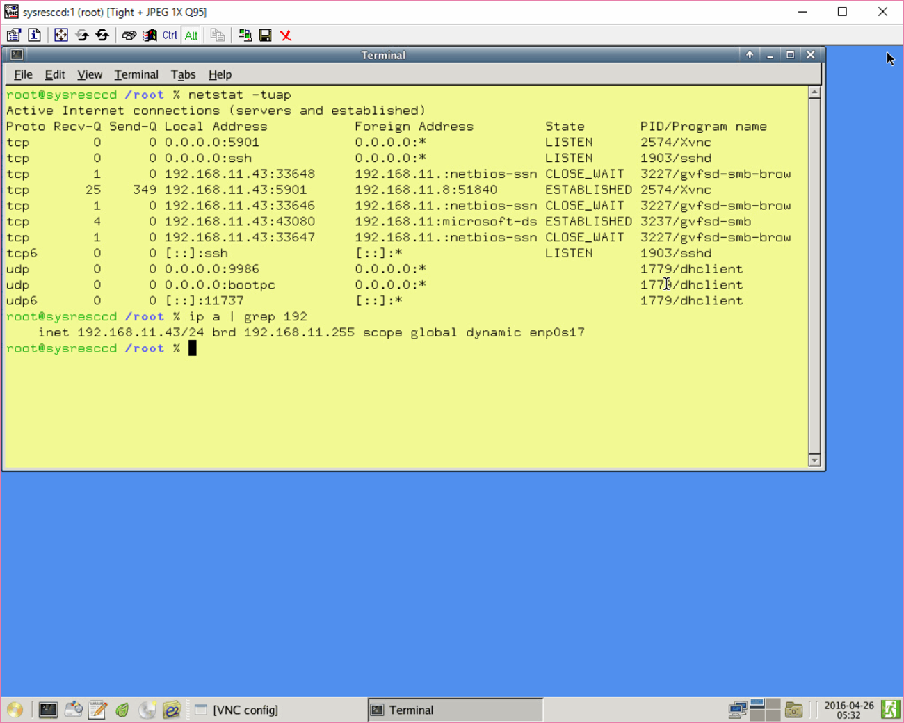Image resolution: width=904 pixels, height=723 pixels.
Task: Disconnect session with the red X icon
Action: (286, 35)
